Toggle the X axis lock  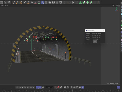tap(35, 2)
